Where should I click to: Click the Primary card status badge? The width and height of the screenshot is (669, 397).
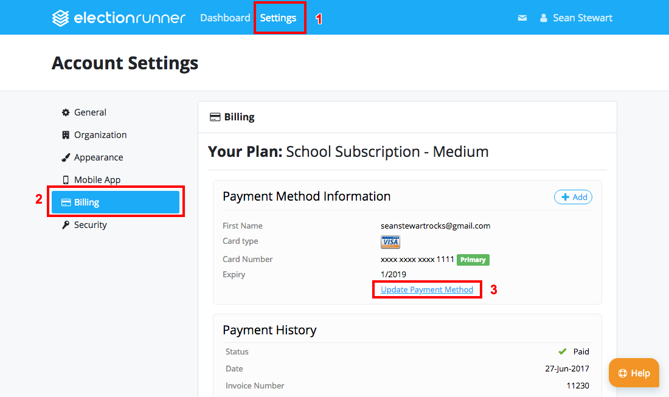(x=473, y=260)
